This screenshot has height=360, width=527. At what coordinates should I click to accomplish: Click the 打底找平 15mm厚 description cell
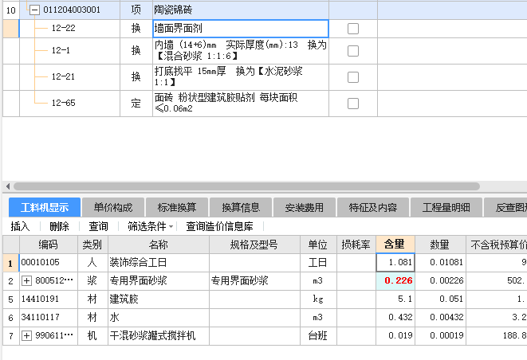click(241, 77)
